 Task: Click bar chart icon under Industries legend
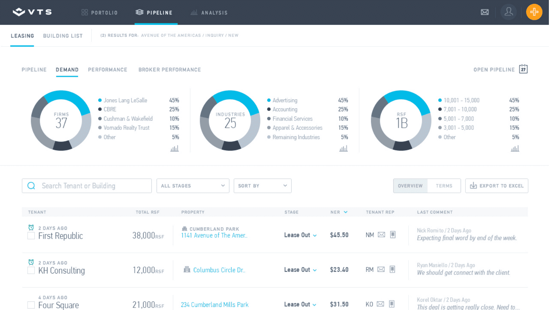tap(343, 148)
